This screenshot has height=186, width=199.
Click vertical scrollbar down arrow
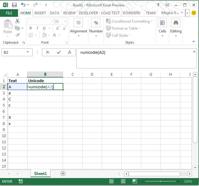pyautogui.click(x=195, y=167)
